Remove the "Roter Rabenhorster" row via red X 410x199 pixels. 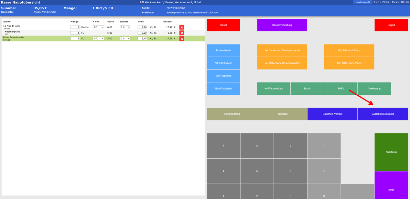[181, 38]
